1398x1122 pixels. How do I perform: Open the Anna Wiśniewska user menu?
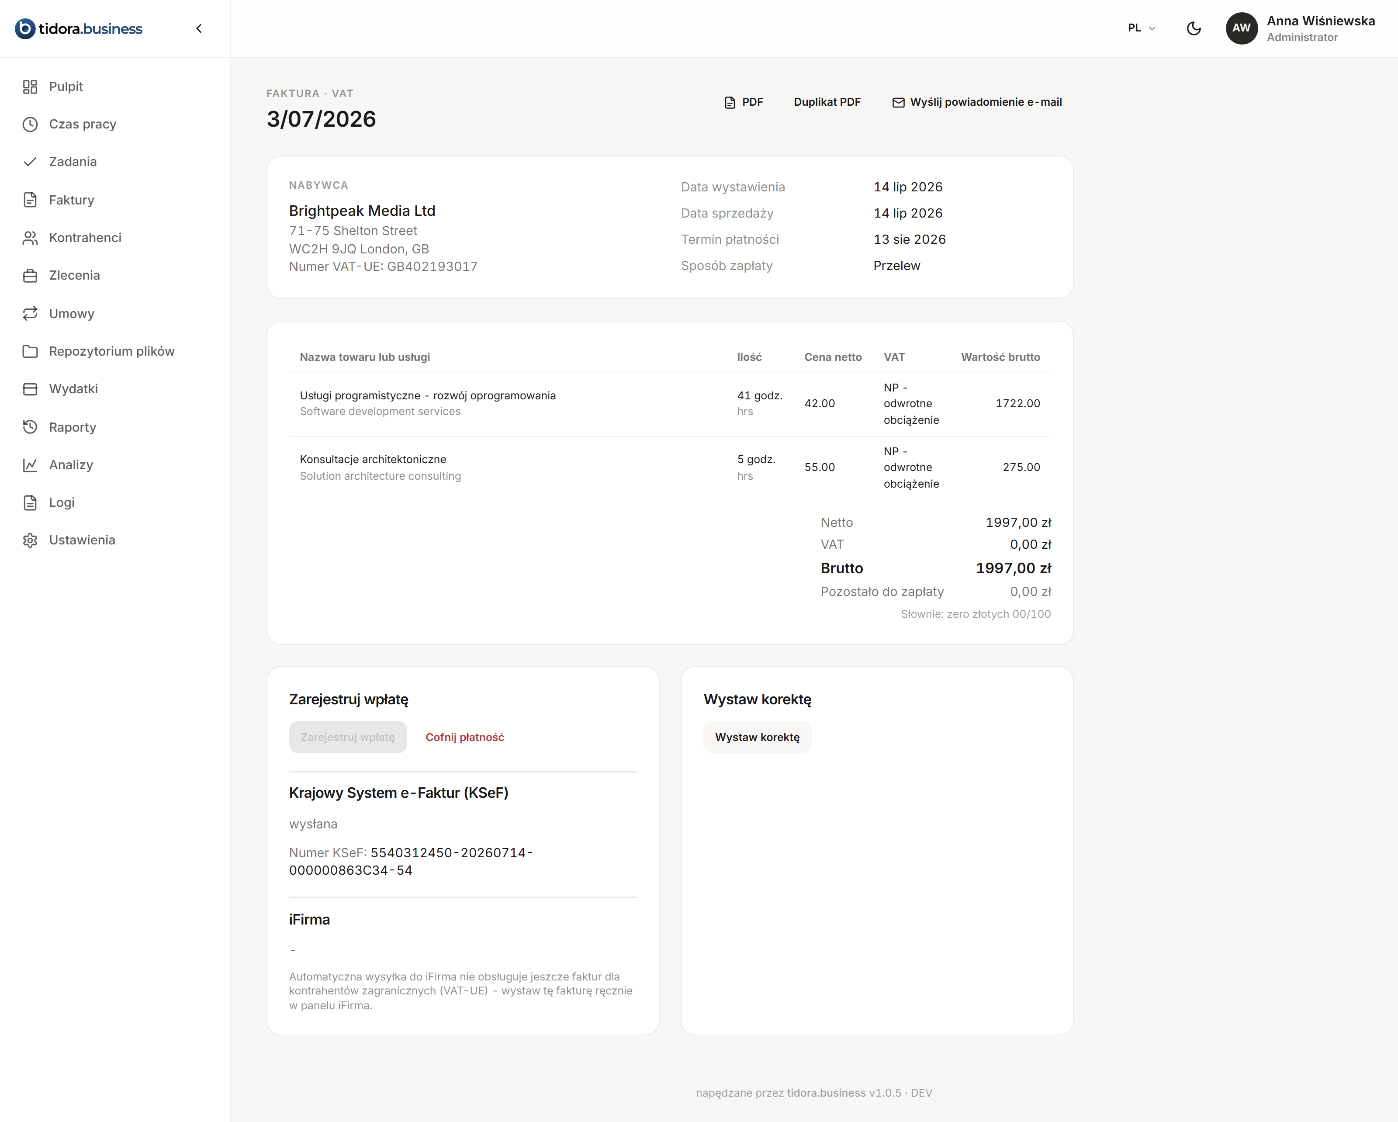1300,28
